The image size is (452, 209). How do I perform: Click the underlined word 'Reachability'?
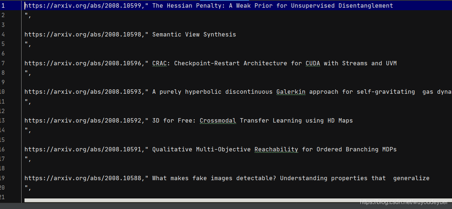[x=276, y=149]
